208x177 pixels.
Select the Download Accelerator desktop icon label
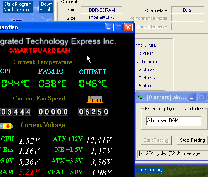point(46,7)
